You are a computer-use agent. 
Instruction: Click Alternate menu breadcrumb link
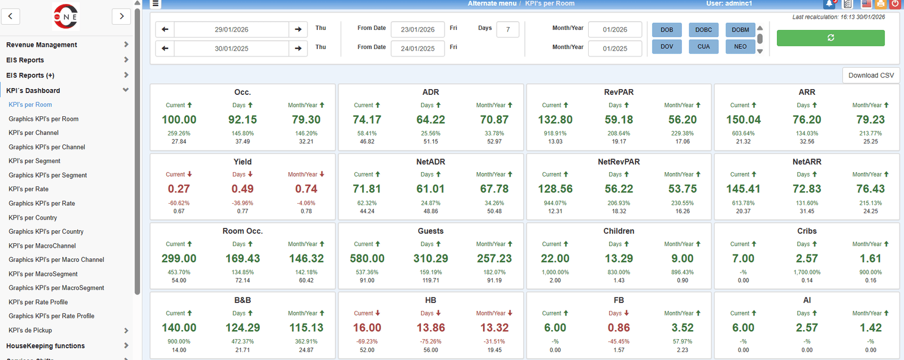pos(492,3)
